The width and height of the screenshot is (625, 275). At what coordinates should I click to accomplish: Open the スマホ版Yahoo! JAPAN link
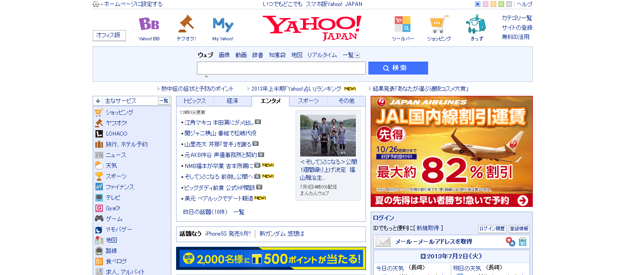(334, 4)
